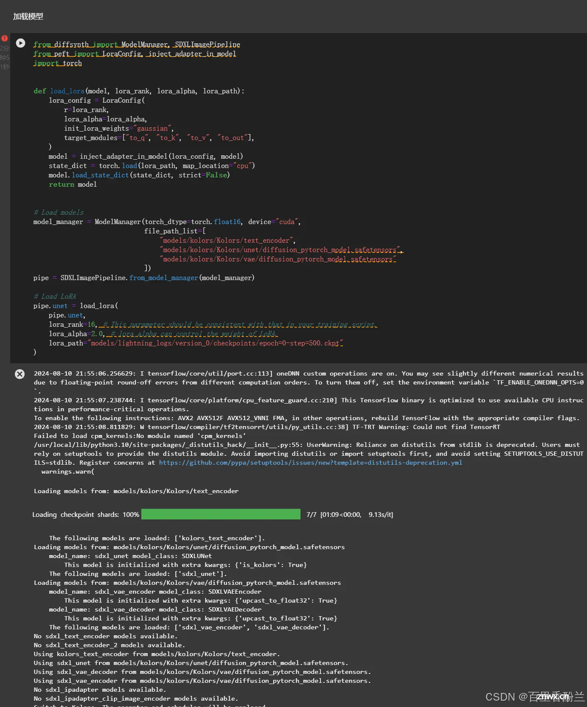Click 'model_name: sdxl_vae_decoder' output line
587x707 pixels.
[x=155, y=609]
